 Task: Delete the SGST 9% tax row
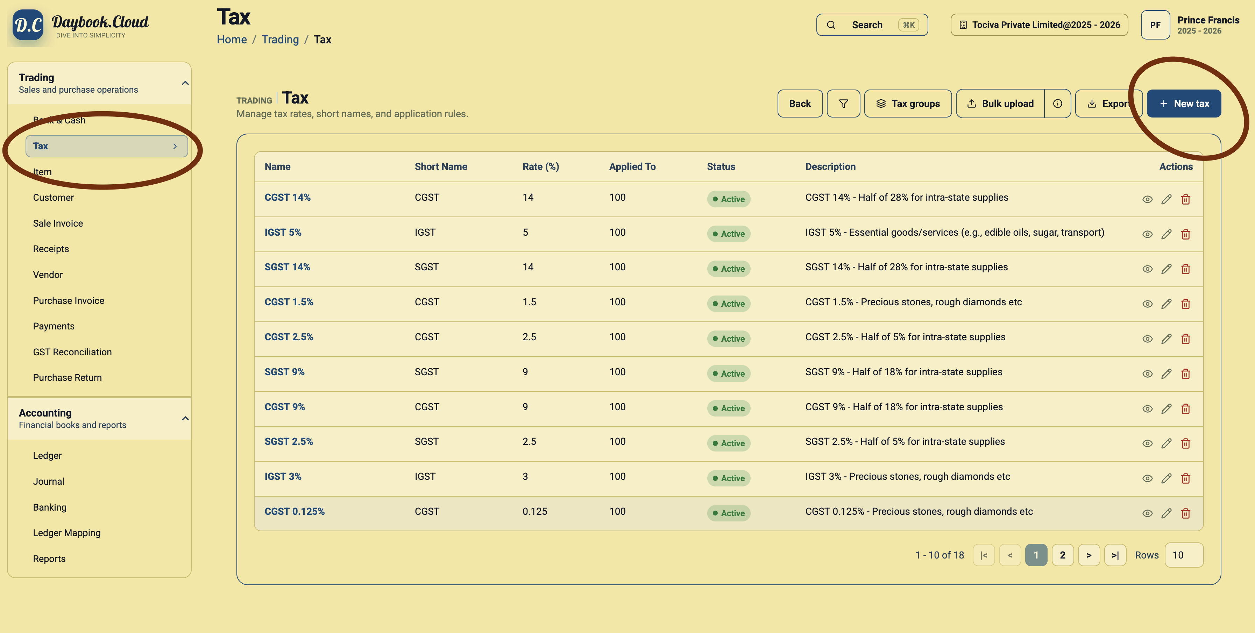pos(1186,374)
